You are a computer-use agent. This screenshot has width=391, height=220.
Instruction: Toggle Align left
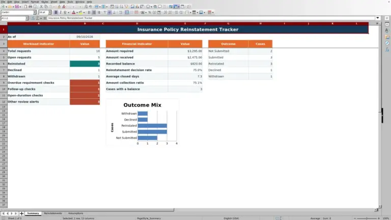point(89,12)
